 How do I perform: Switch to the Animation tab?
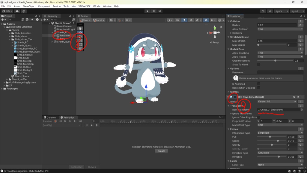[x=67, y=117]
